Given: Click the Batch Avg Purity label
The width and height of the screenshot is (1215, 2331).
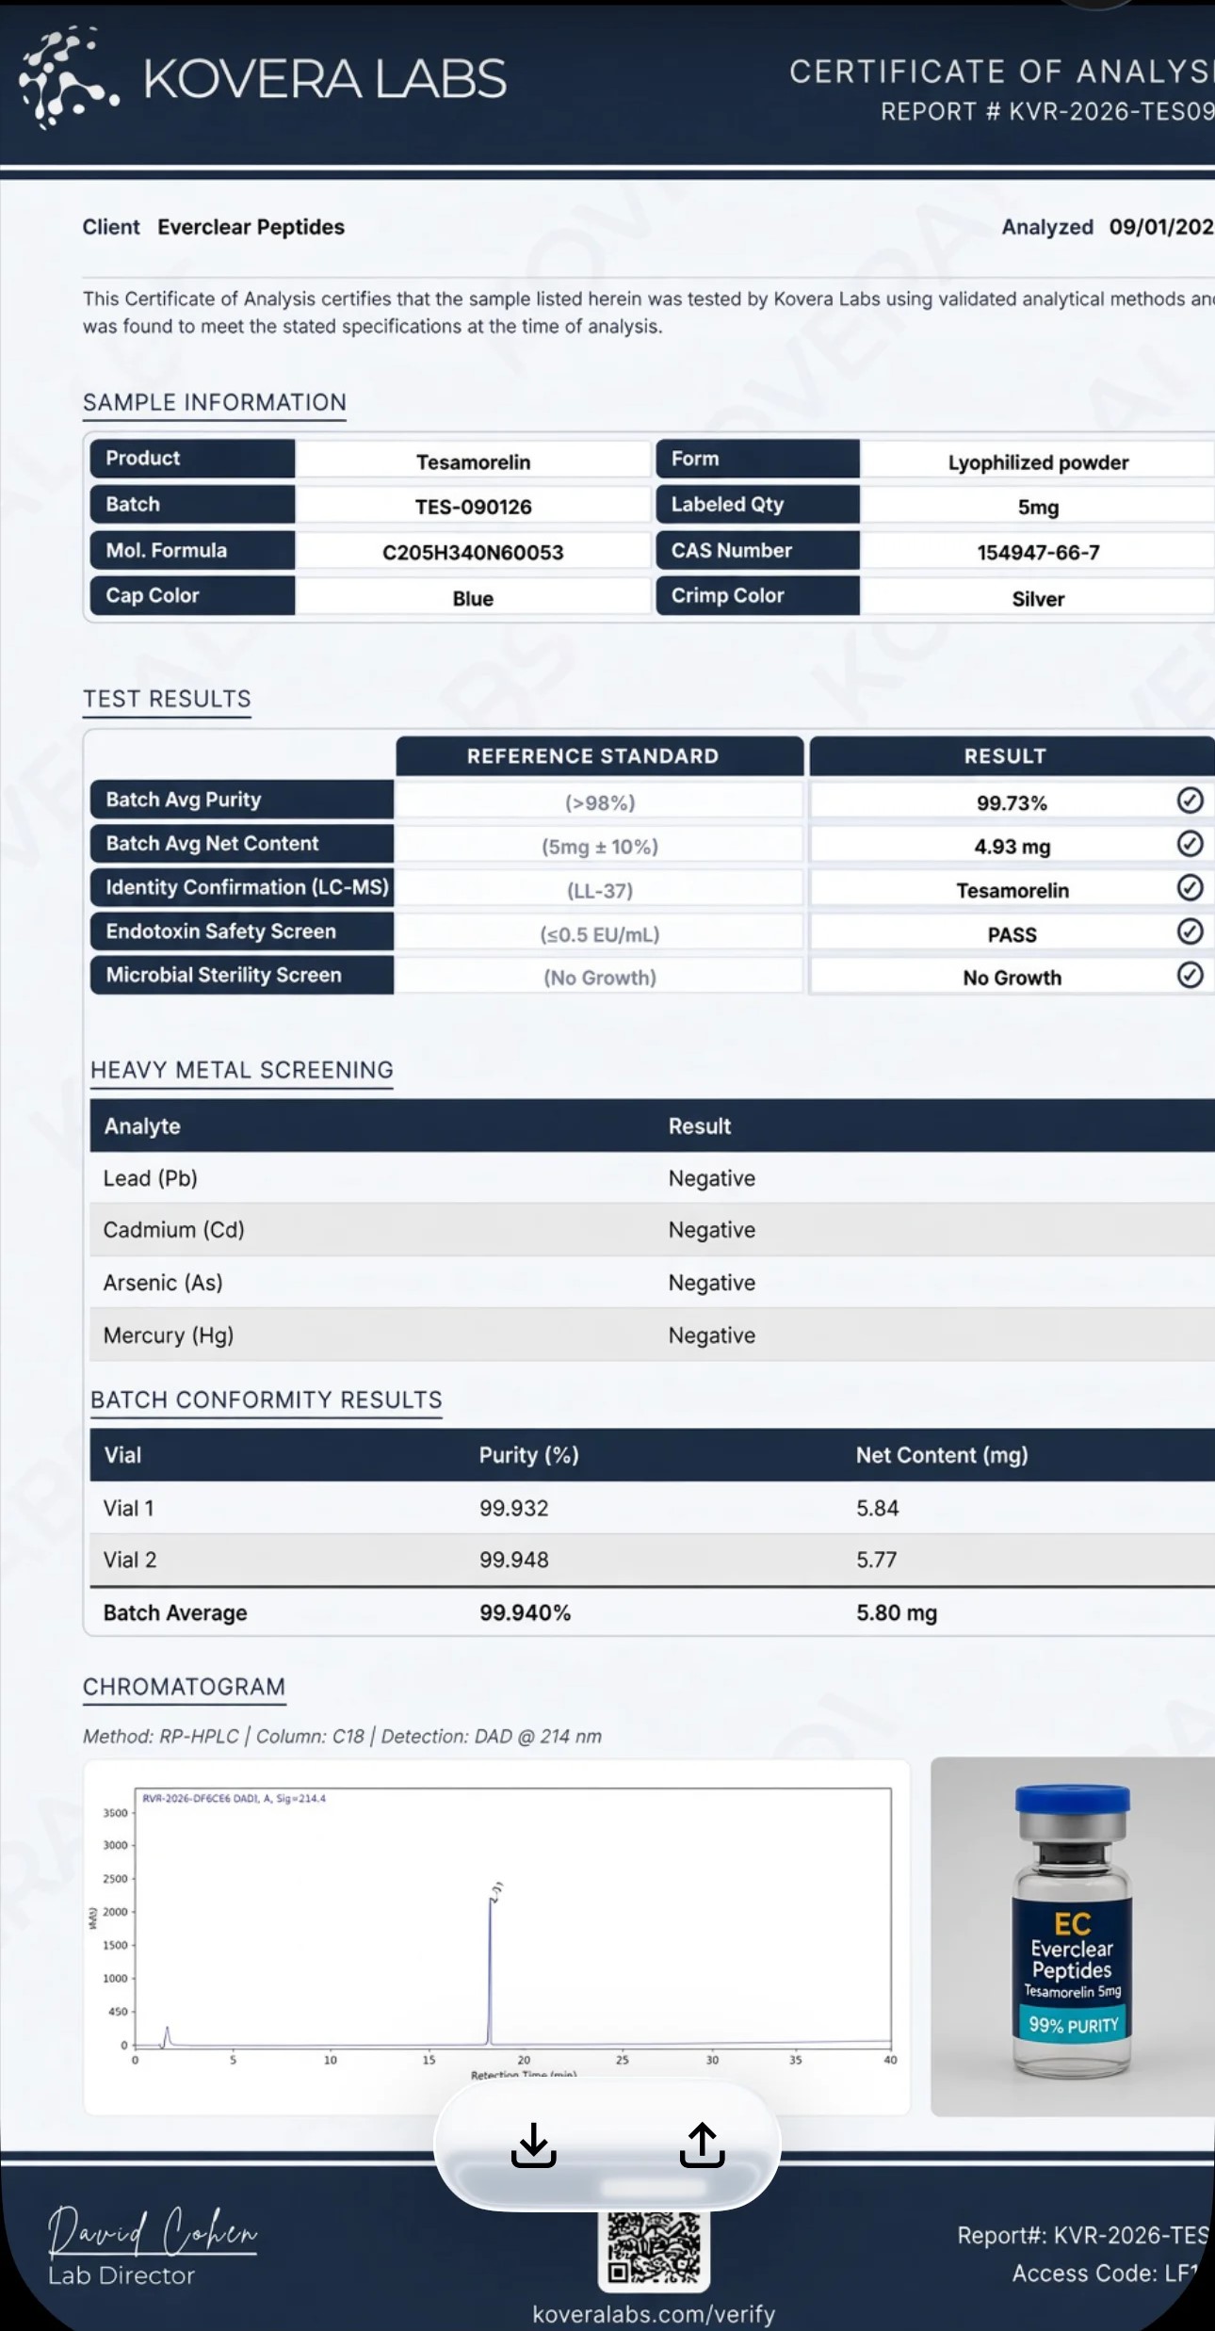Looking at the screenshot, I should tap(241, 800).
